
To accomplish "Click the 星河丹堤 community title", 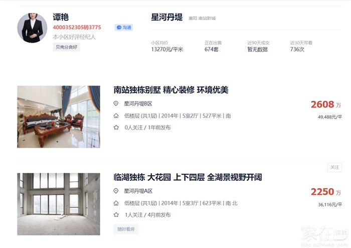I will 167,17.
